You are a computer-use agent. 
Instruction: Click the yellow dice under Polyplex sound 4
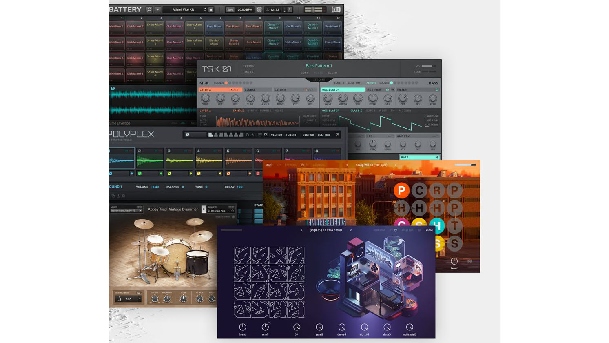click(199, 174)
